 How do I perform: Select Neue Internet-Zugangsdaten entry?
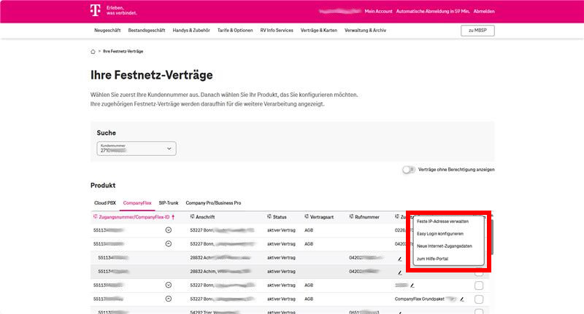[445, 246]
